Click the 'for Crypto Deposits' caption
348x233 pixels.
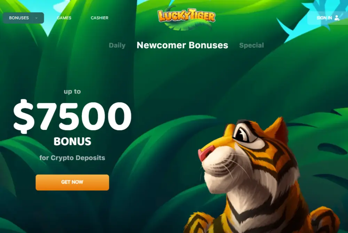72,158
